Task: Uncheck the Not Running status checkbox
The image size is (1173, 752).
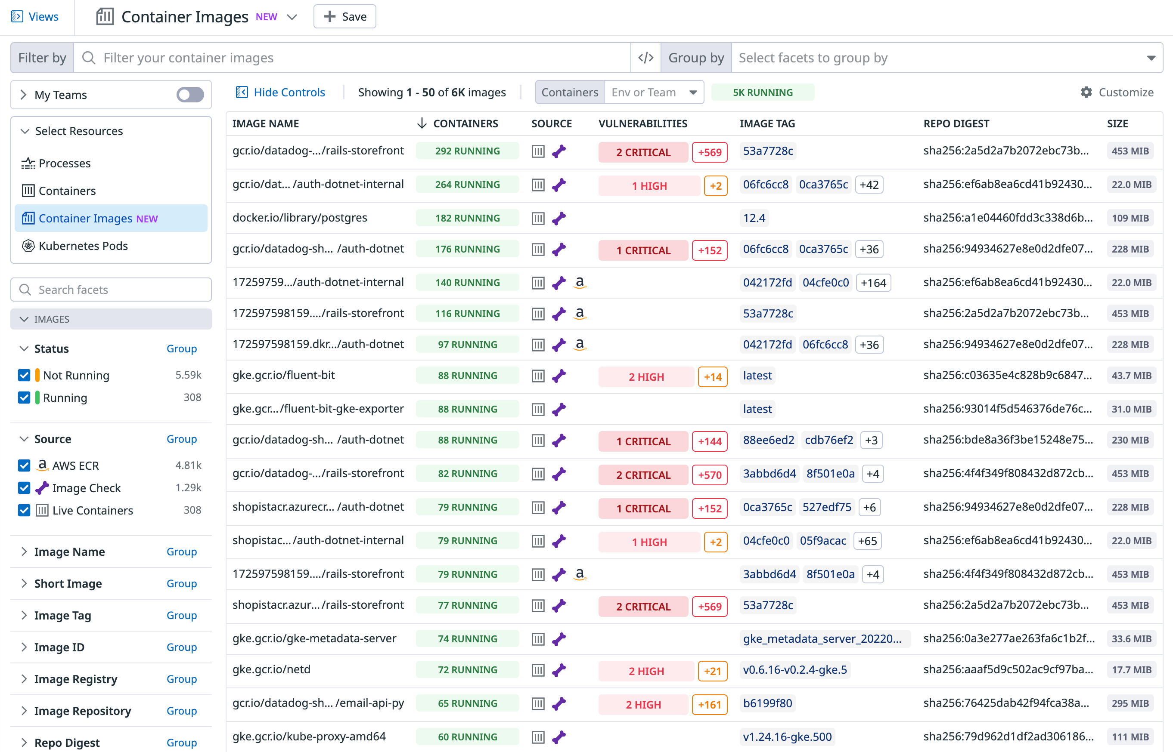Action: click(24, 375)
